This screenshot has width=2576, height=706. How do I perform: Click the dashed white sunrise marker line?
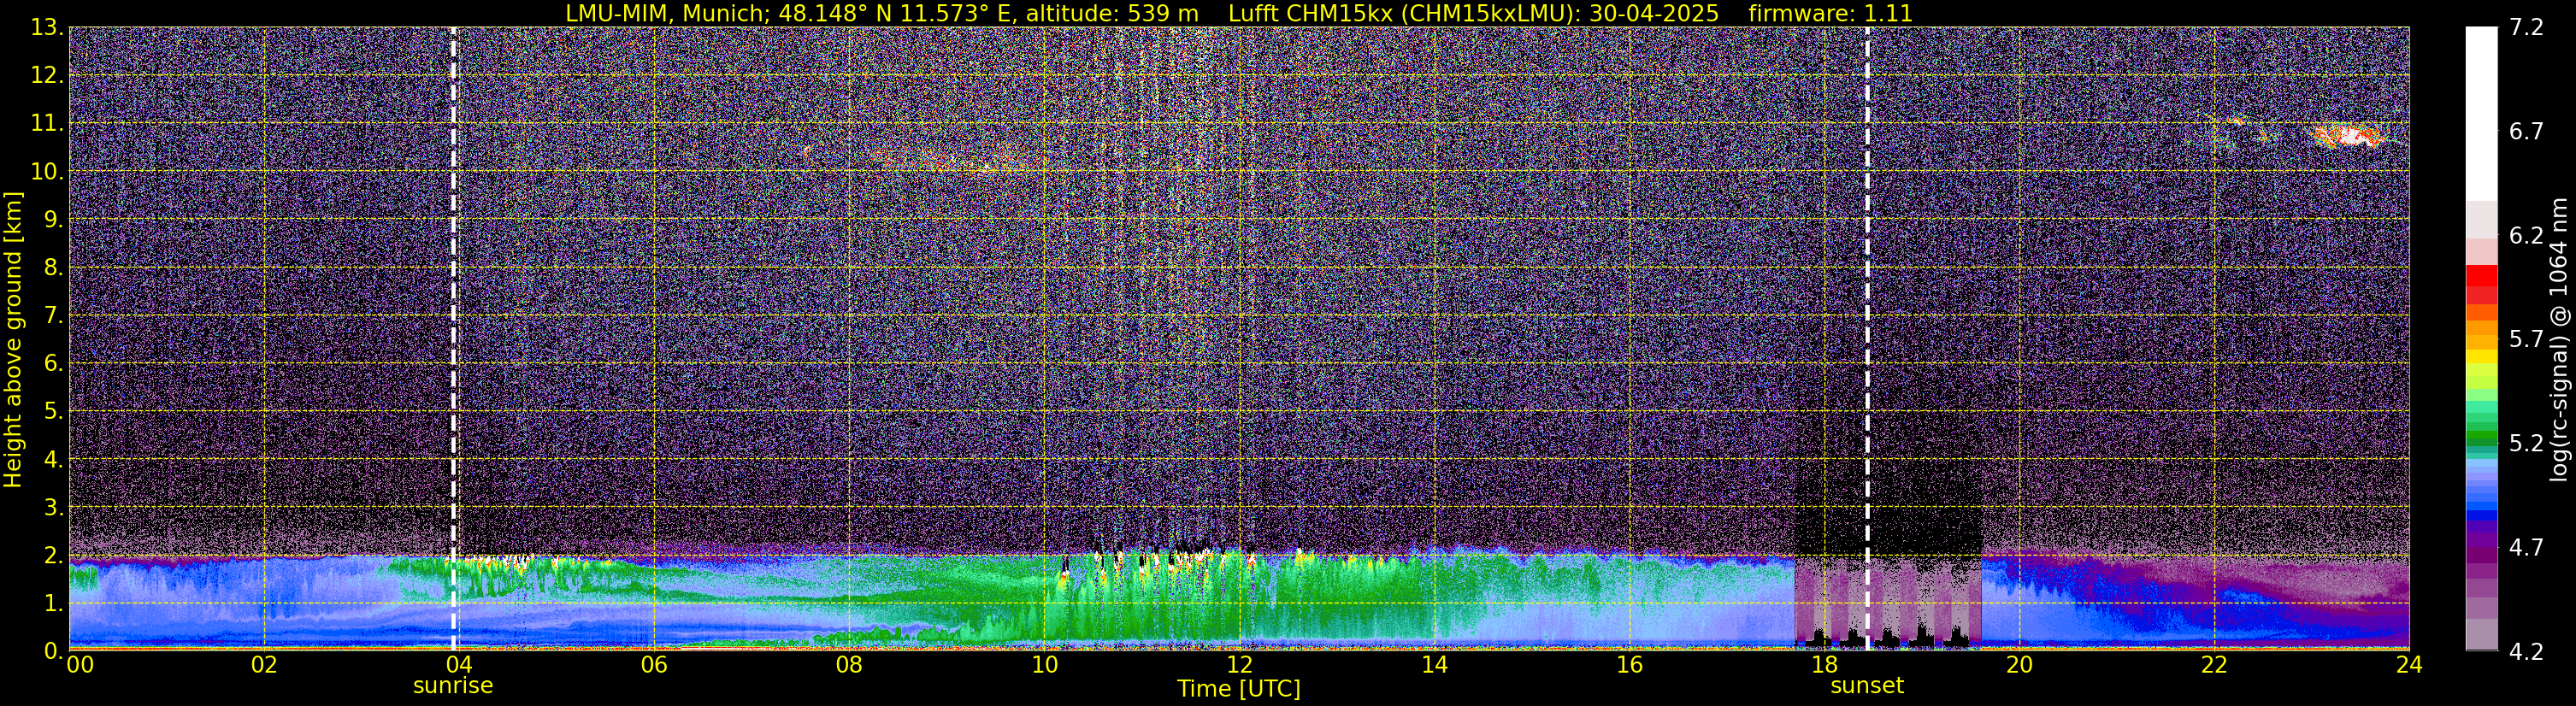coord(453,339)
